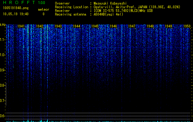Click the 1945 time marker
Viewport: 193px width, 122px height.
[95, 26]
